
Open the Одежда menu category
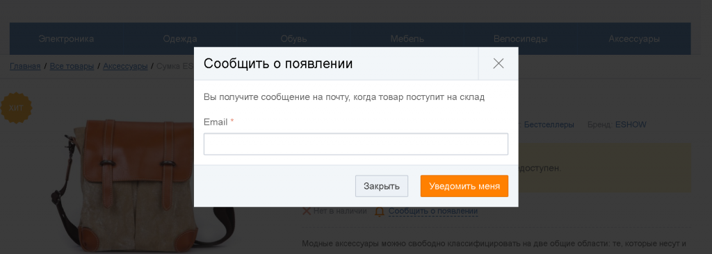point(180,39)
